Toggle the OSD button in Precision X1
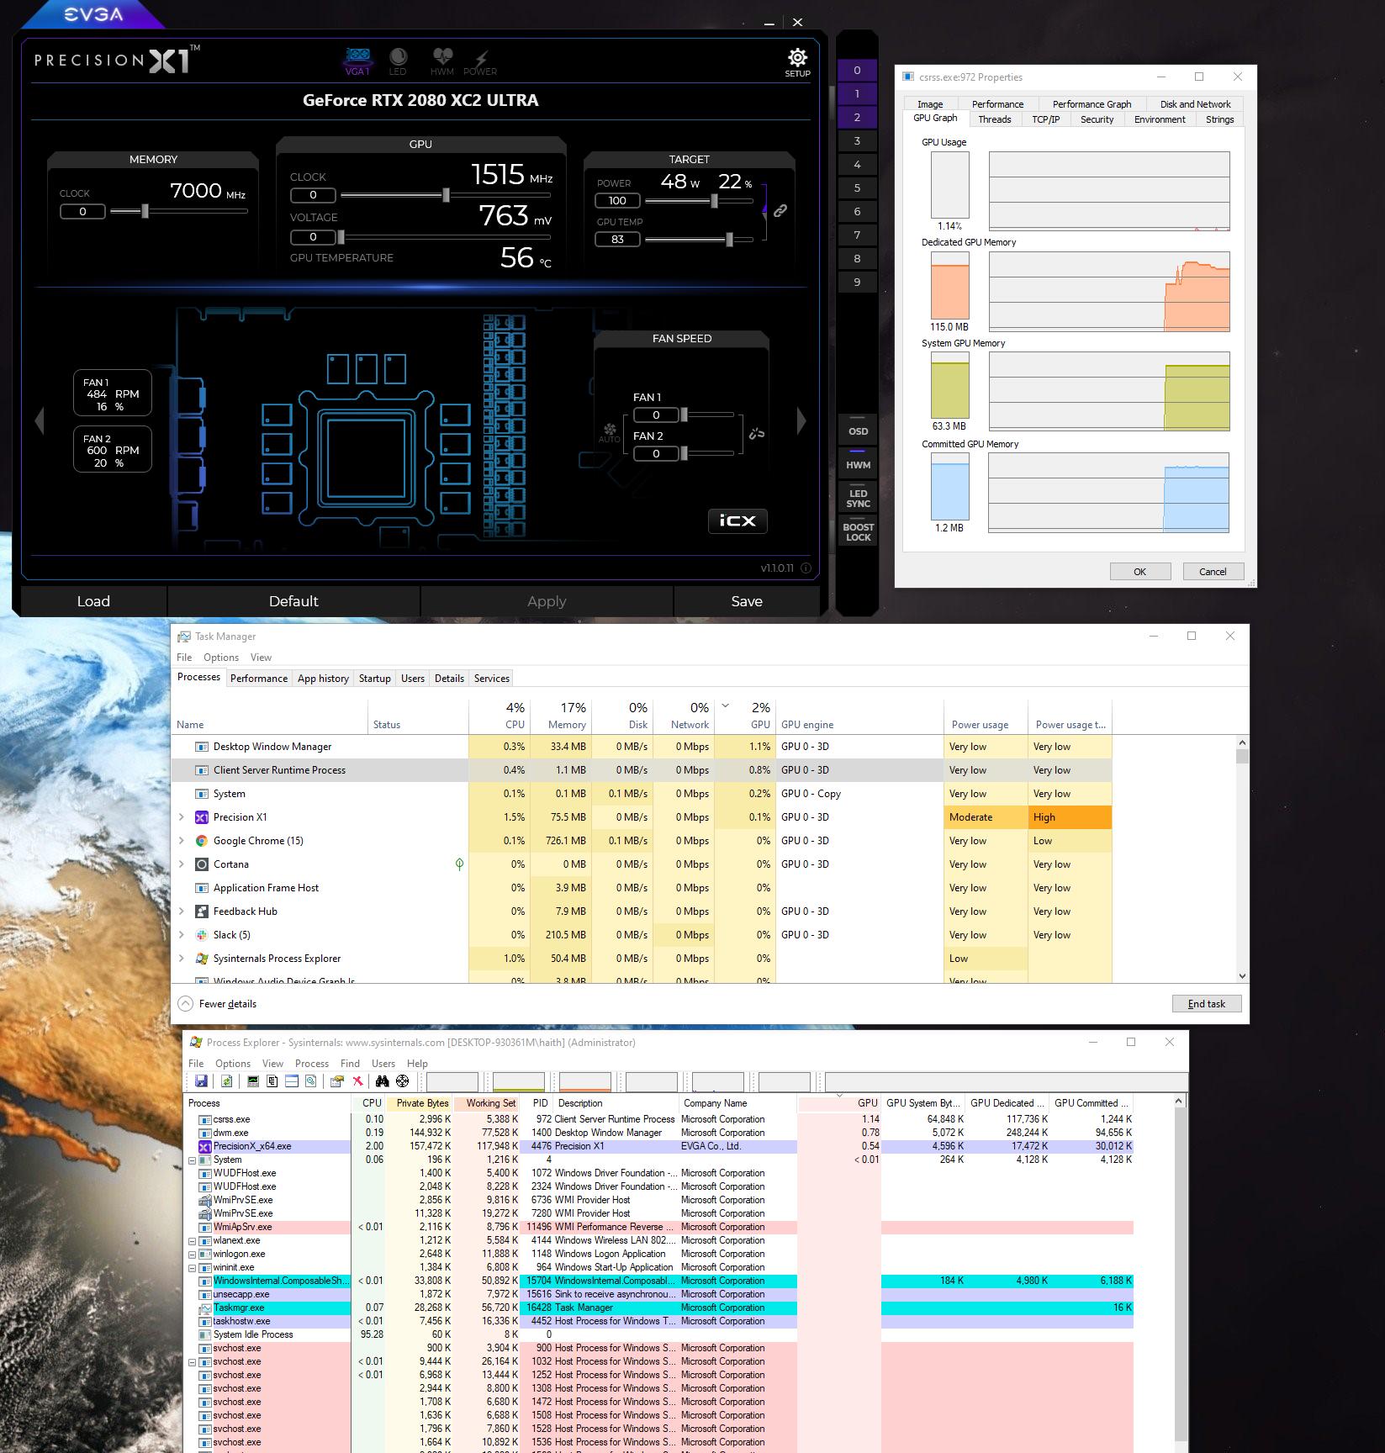This screenshot has width=1385, height=1453. (858, 428)
